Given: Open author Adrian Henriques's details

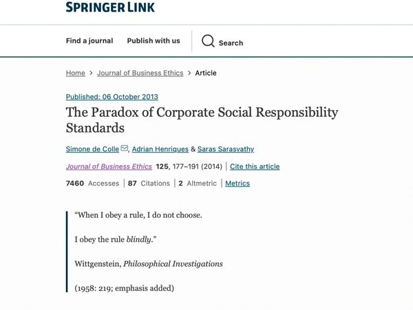Looking at the screenshot, I should click(x=160, y=149).
